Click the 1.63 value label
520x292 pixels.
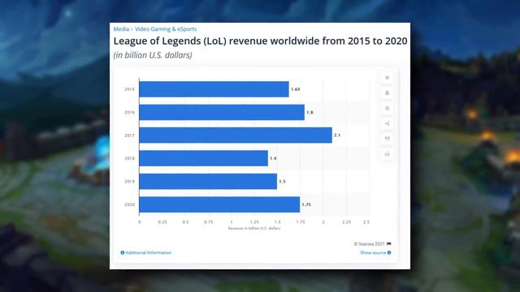(x=296, y=89)
